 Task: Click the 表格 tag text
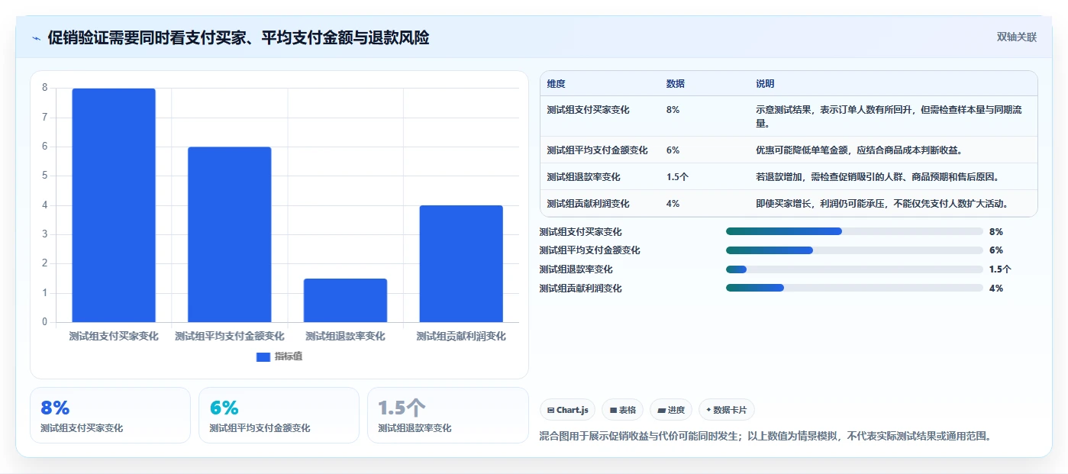628,410
